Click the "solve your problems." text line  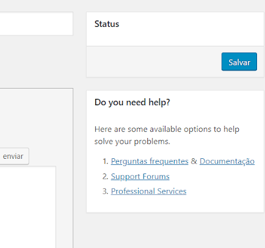tap(132, 141)
